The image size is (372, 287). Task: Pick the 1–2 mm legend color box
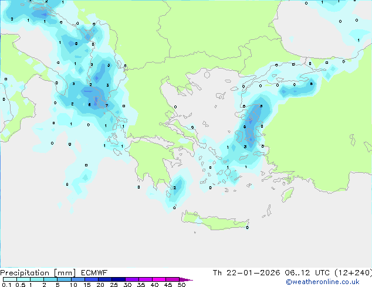[x=37, y=279]
